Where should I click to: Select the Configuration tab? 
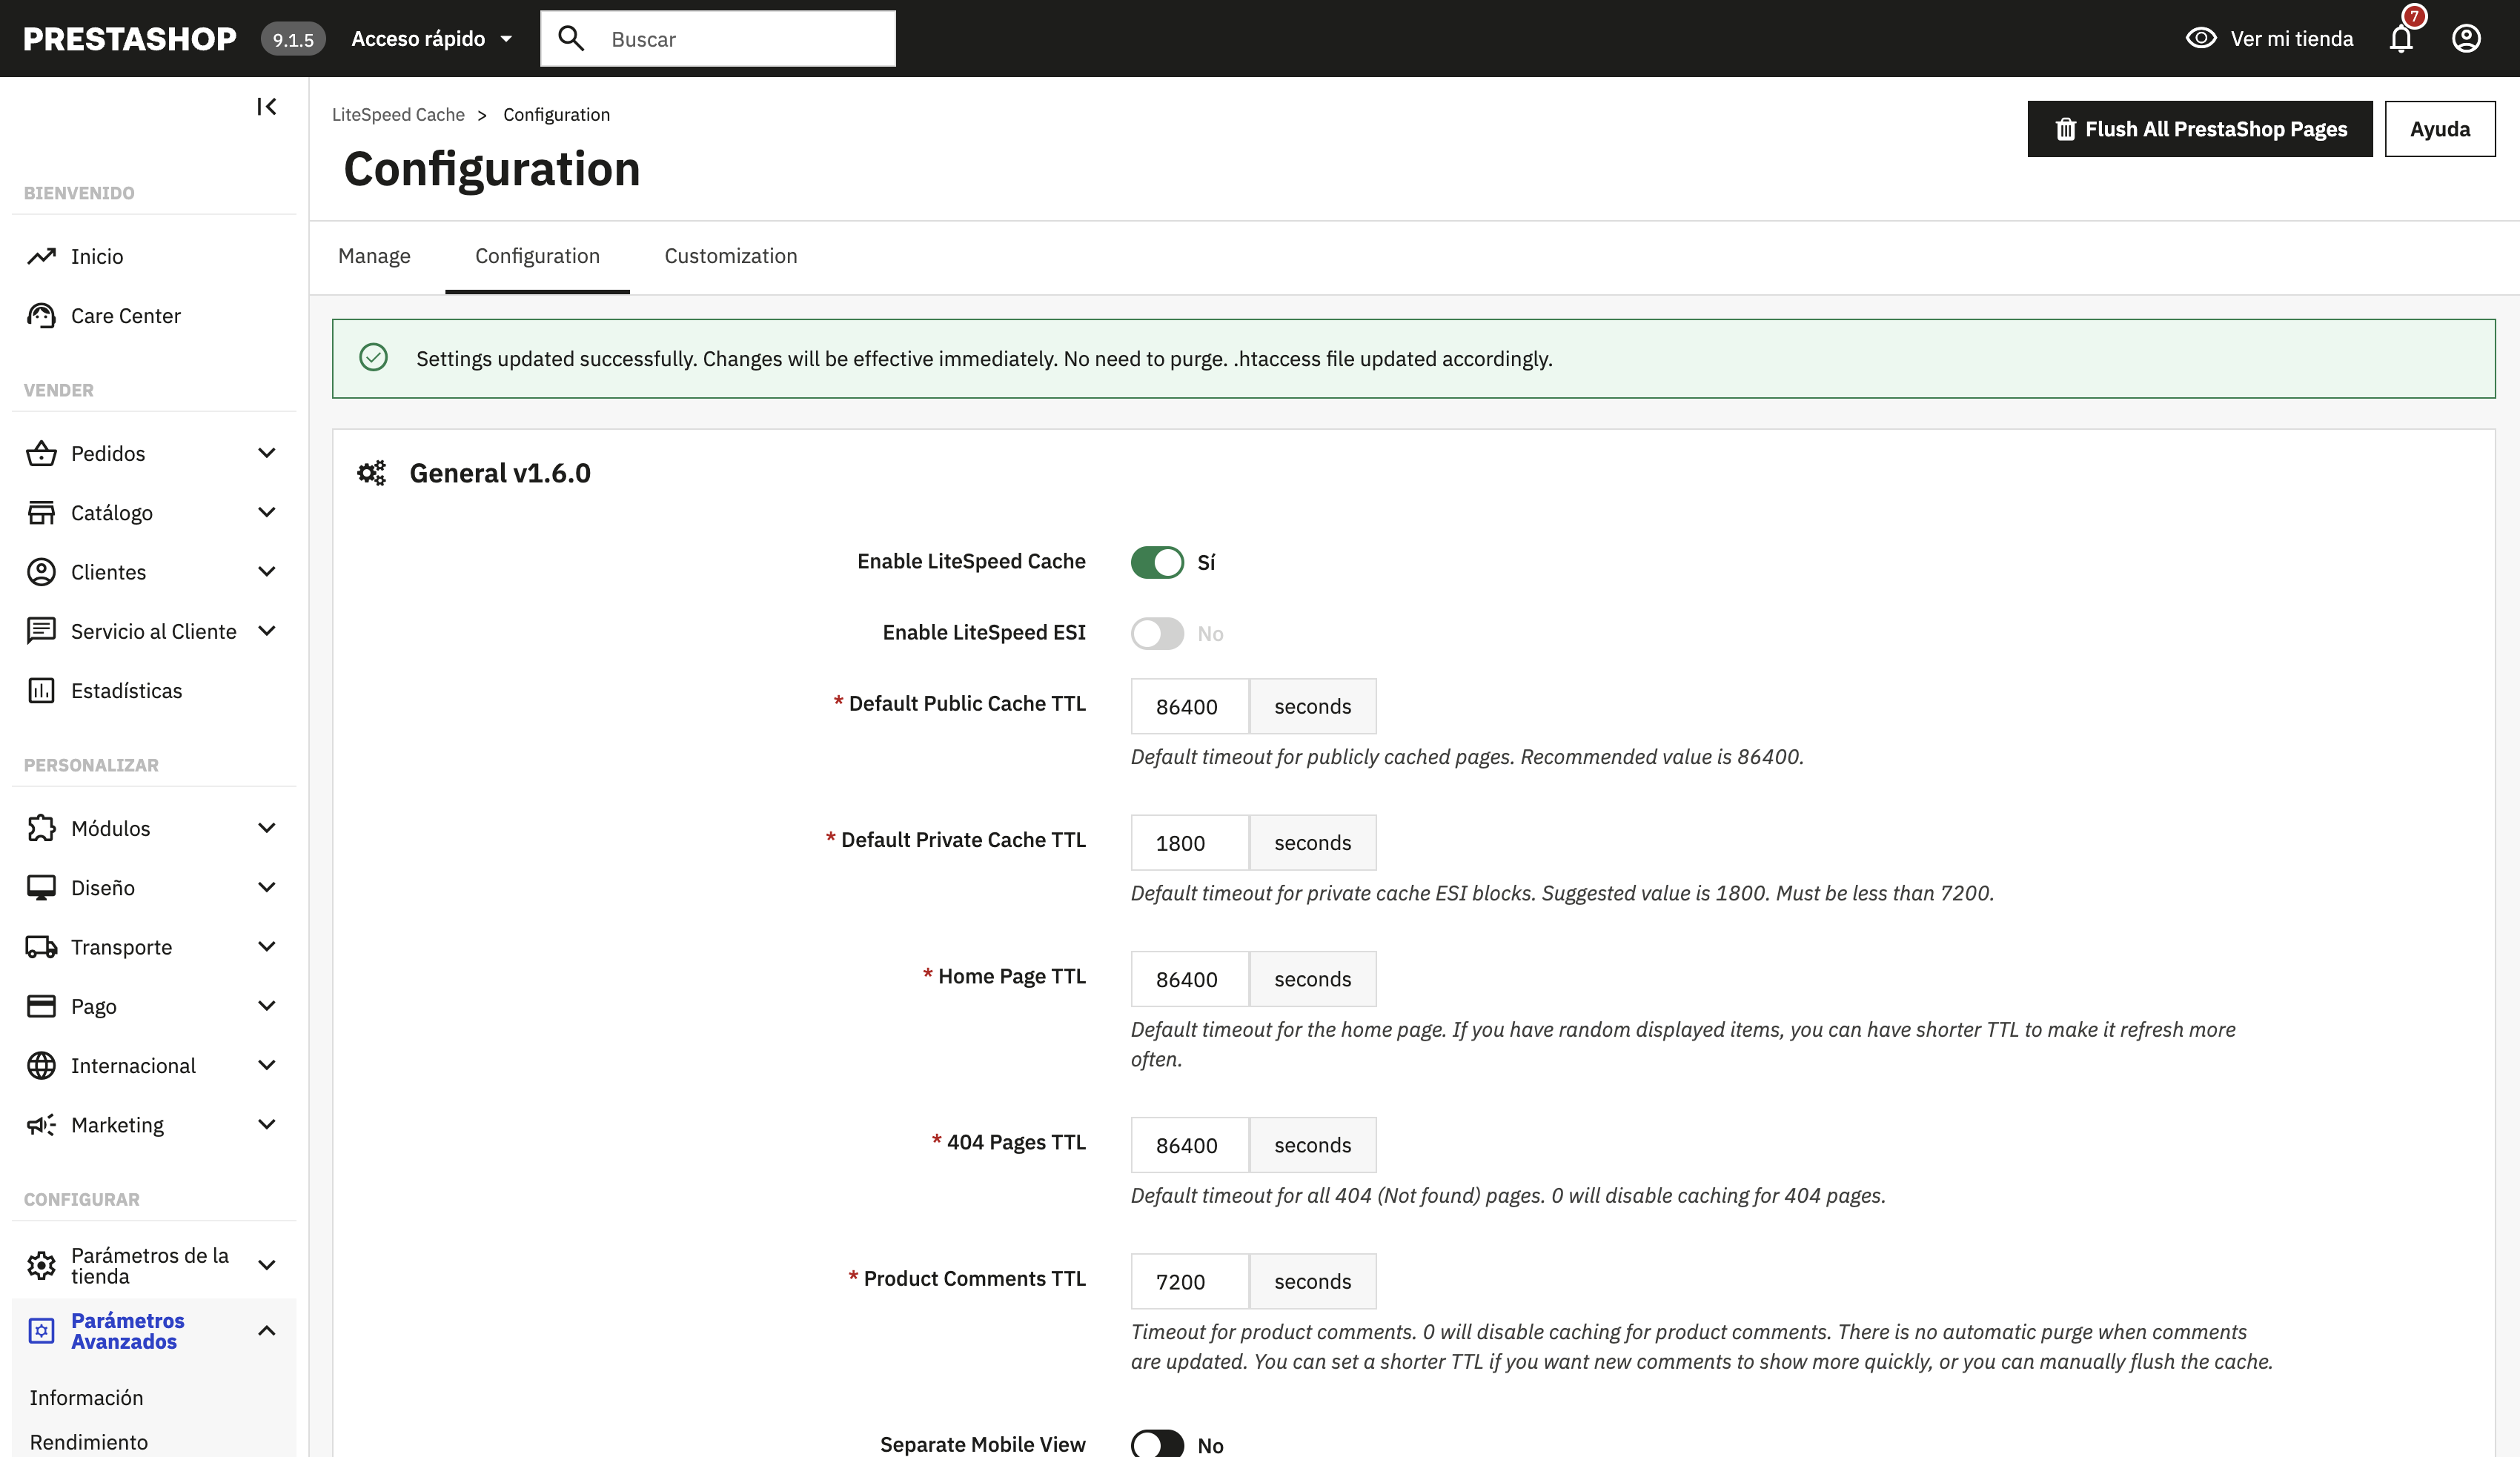(x=537, y=256)
